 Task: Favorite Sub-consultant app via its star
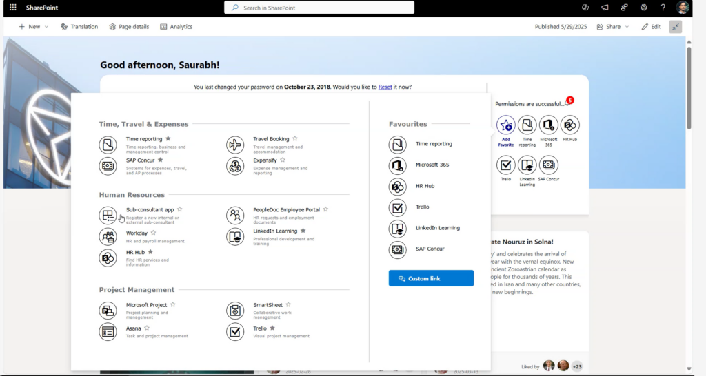tap(180, 209)
